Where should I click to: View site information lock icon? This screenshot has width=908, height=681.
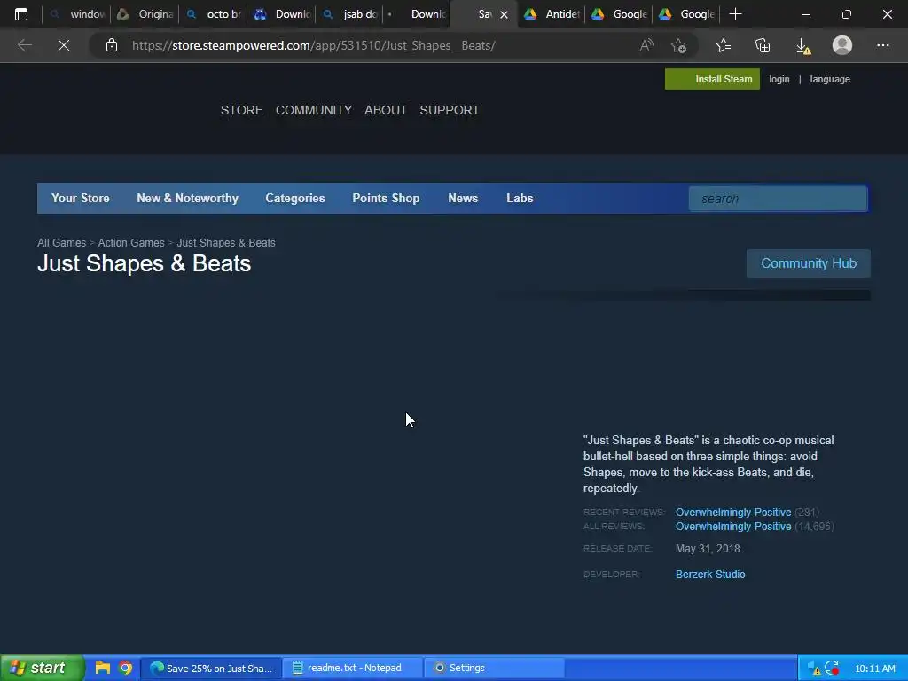pos(112,45)
